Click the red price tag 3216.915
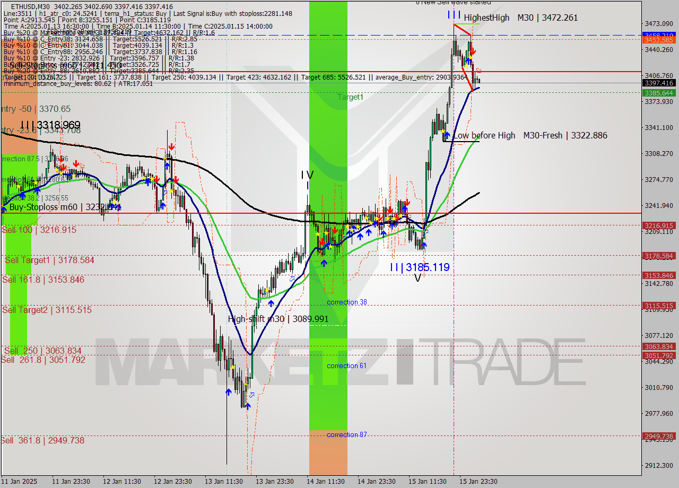Viewport: 679px width, 488px height. 658,225
